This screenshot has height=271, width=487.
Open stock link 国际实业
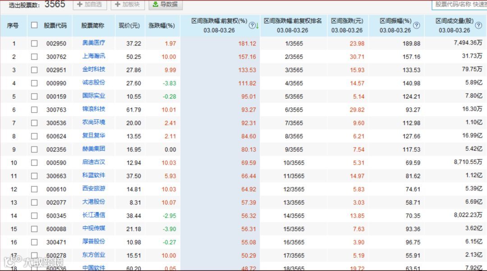coord(93,96)
